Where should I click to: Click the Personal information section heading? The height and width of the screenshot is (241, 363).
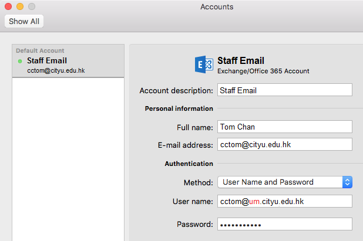(x=179, y=108)
